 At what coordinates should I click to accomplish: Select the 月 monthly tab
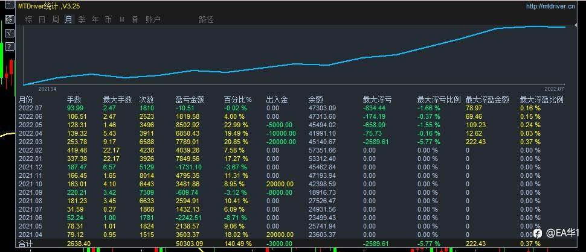click(68, 20)
